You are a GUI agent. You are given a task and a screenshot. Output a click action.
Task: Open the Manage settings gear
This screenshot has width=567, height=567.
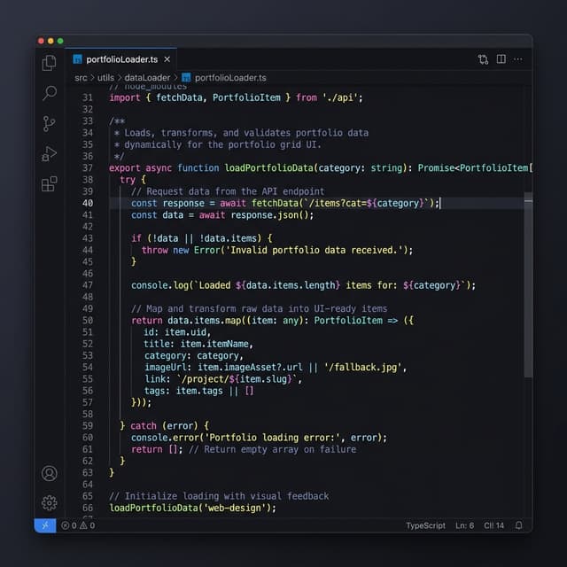point(50,503)
